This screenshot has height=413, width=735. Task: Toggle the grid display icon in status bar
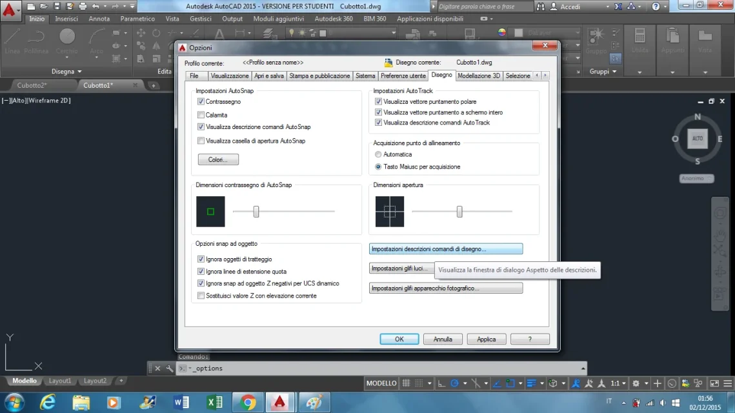click(x=407, y=383)
